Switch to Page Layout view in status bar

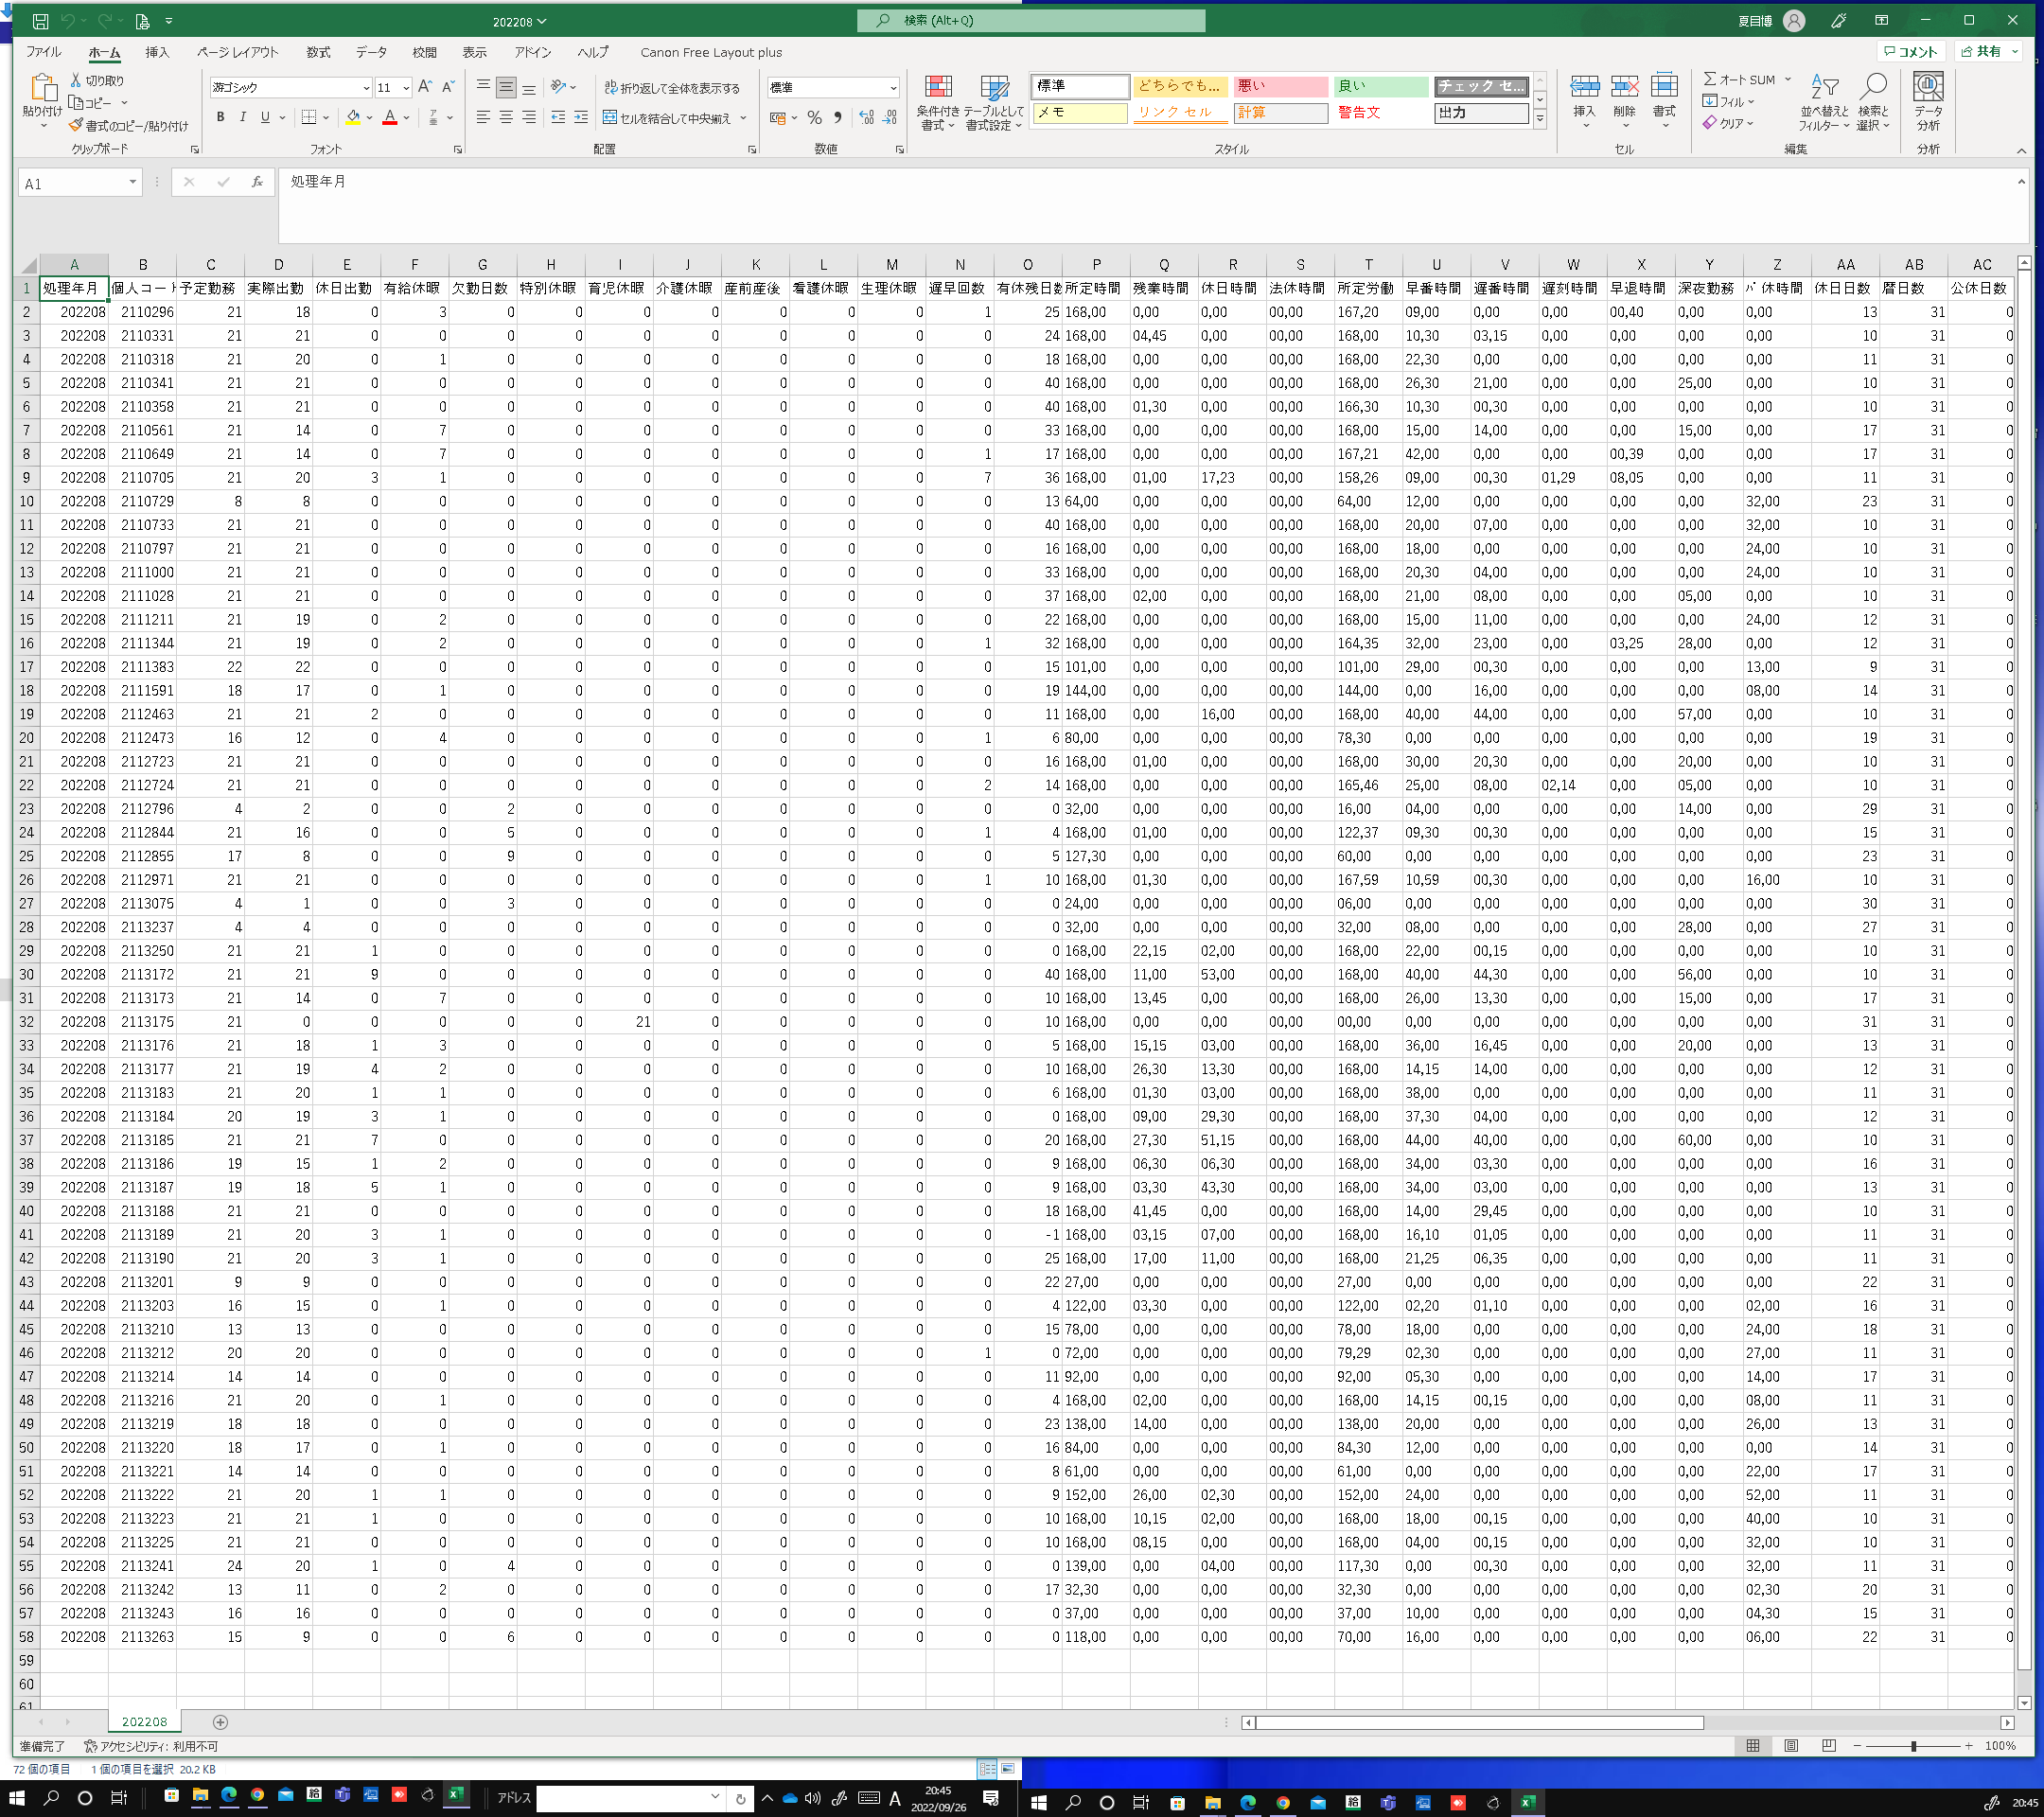click(1791, 1746)
